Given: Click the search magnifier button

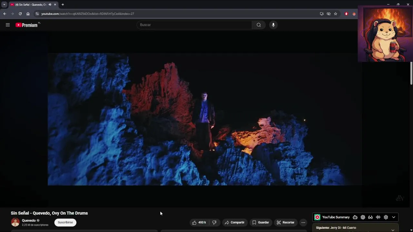Looking at the screenshot, I should pos(258,25).
